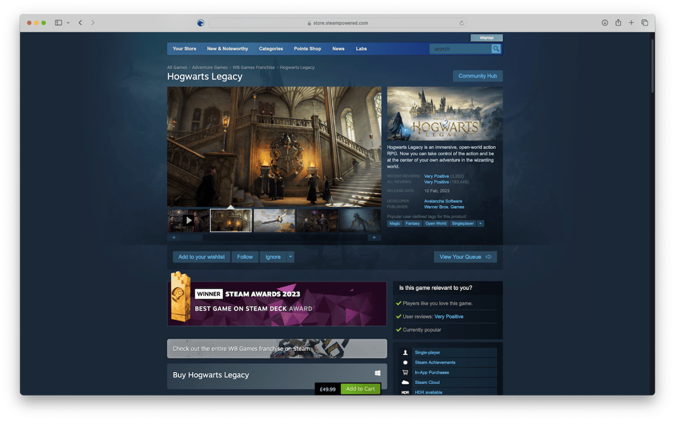
Task: Add Hogwarts Legacy to your wishlist
Action: point(202,257)
